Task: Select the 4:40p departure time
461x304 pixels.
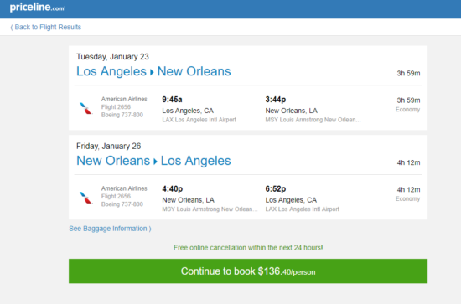Action: tap(173, 189)
